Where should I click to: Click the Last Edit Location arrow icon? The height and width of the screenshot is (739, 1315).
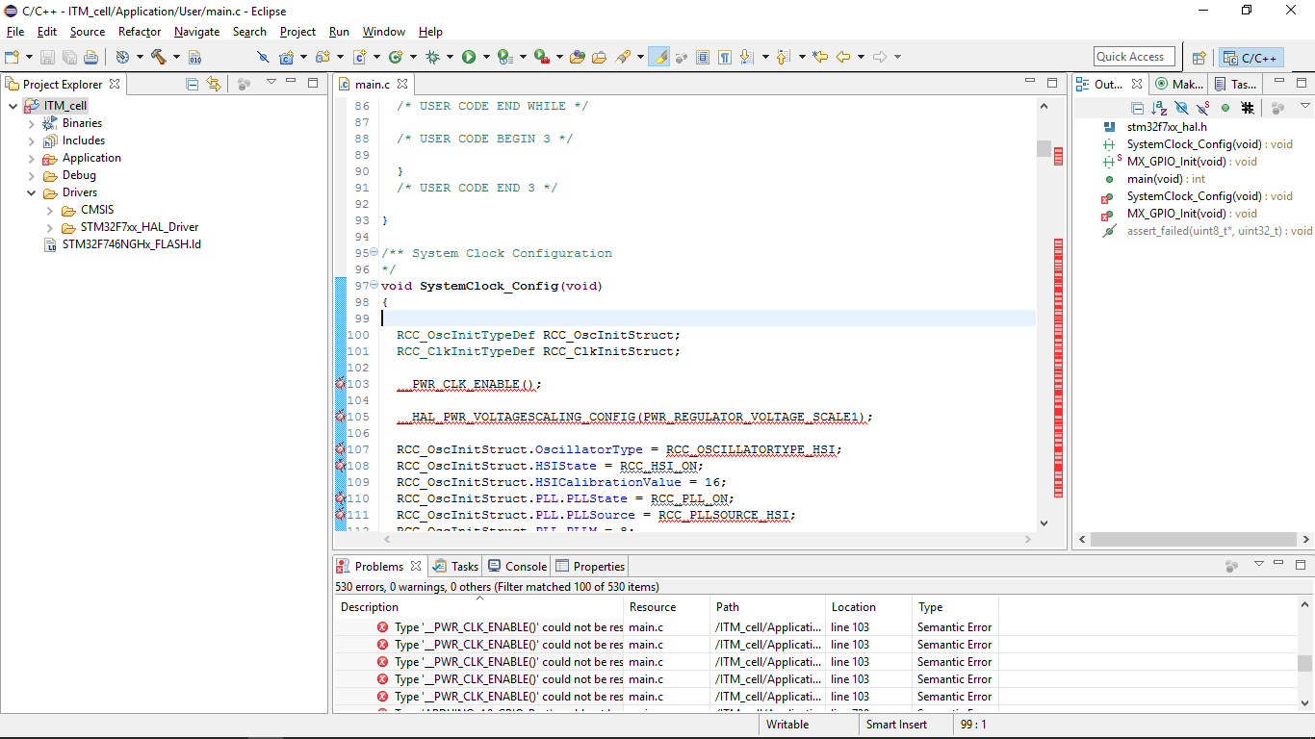pyautogui.click(x=819, y=57)
